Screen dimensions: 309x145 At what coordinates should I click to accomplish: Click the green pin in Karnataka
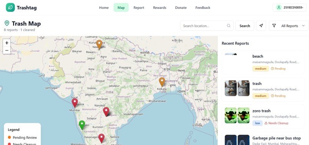82,125
